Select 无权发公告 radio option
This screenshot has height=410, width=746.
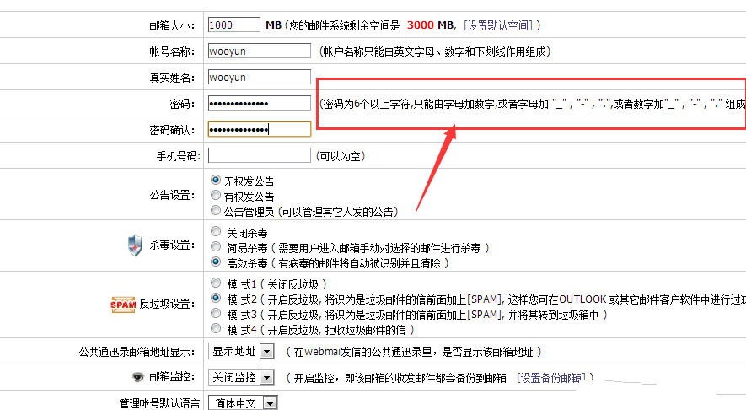click(x=216, y=181)
